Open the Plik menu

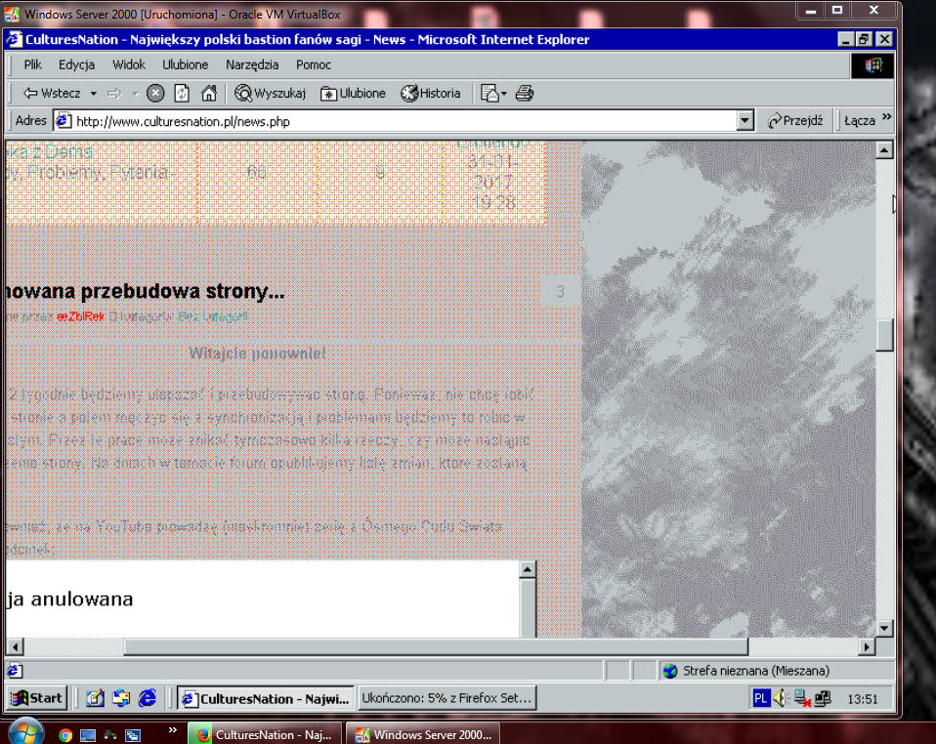(33, 64)
